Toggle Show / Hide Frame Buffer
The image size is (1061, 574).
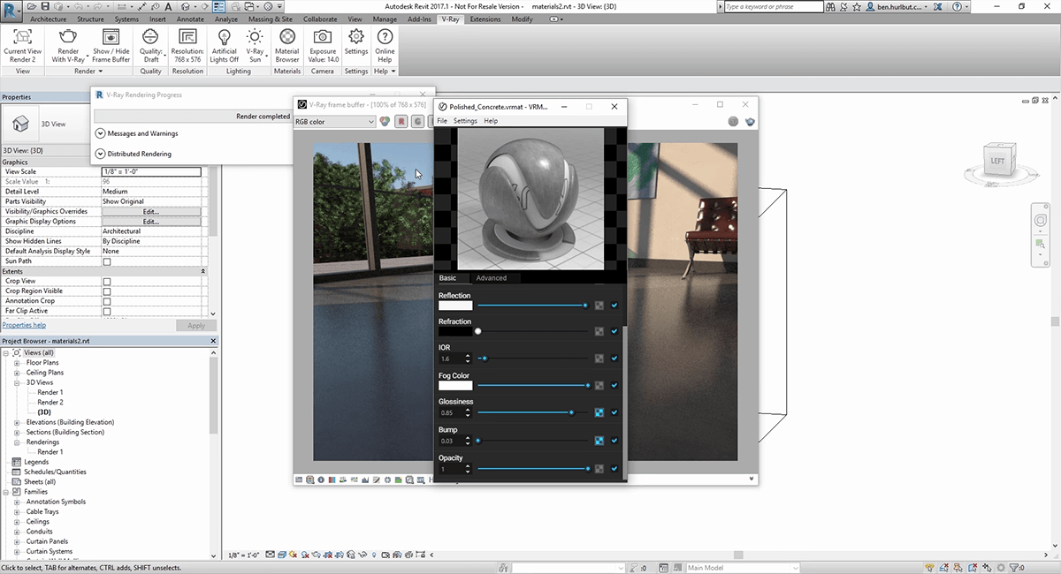(111, 37)
